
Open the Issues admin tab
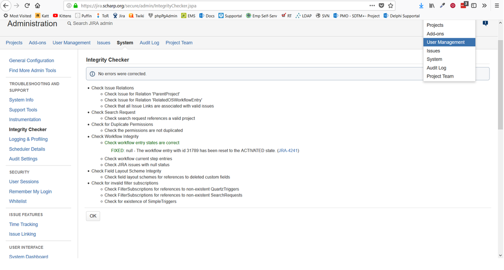(x=103, y=43)
